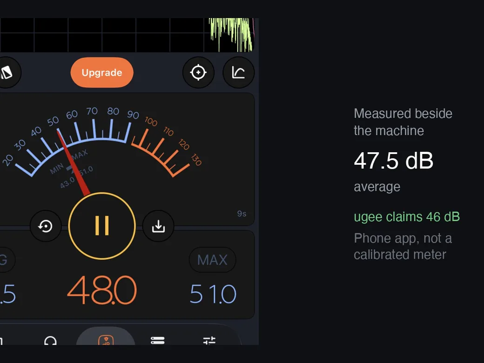484x363 pixels.
Task: Open the calibration crosshair icon
Action: coord(198,73)
